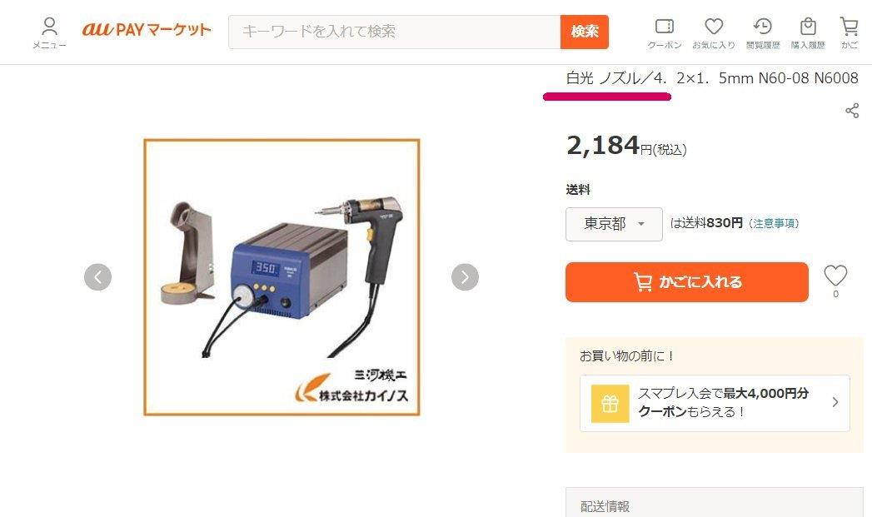Open the 注意事項 shipping notes link

pos(774,223)
